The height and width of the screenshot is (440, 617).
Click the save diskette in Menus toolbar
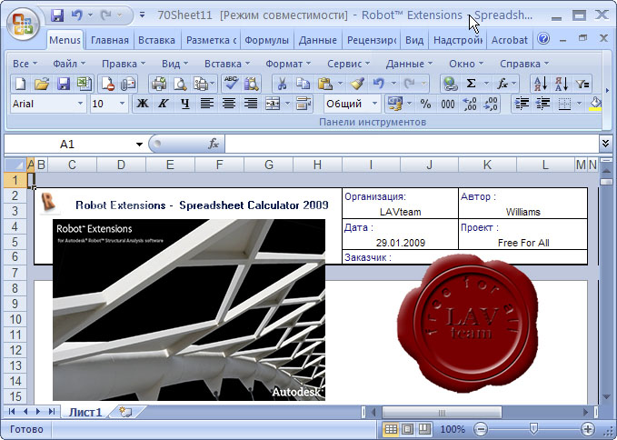click(63, 84)
